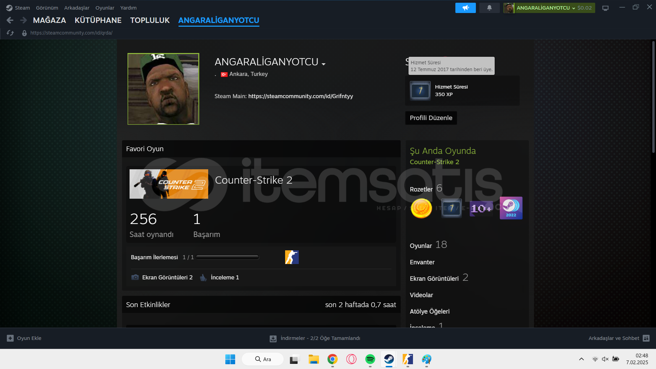Switch to Big Picture mode via the monitor icon

(x=605, y=8)
